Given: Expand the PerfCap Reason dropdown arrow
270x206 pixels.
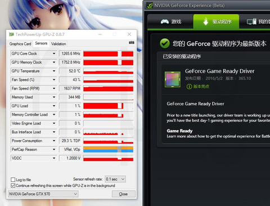Looking at the screenshot, I should [x=54, y=150].
